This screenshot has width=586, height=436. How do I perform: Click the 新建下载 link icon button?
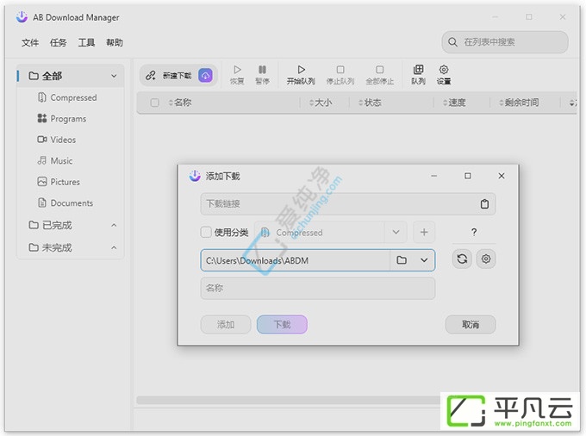click(151, 76)
